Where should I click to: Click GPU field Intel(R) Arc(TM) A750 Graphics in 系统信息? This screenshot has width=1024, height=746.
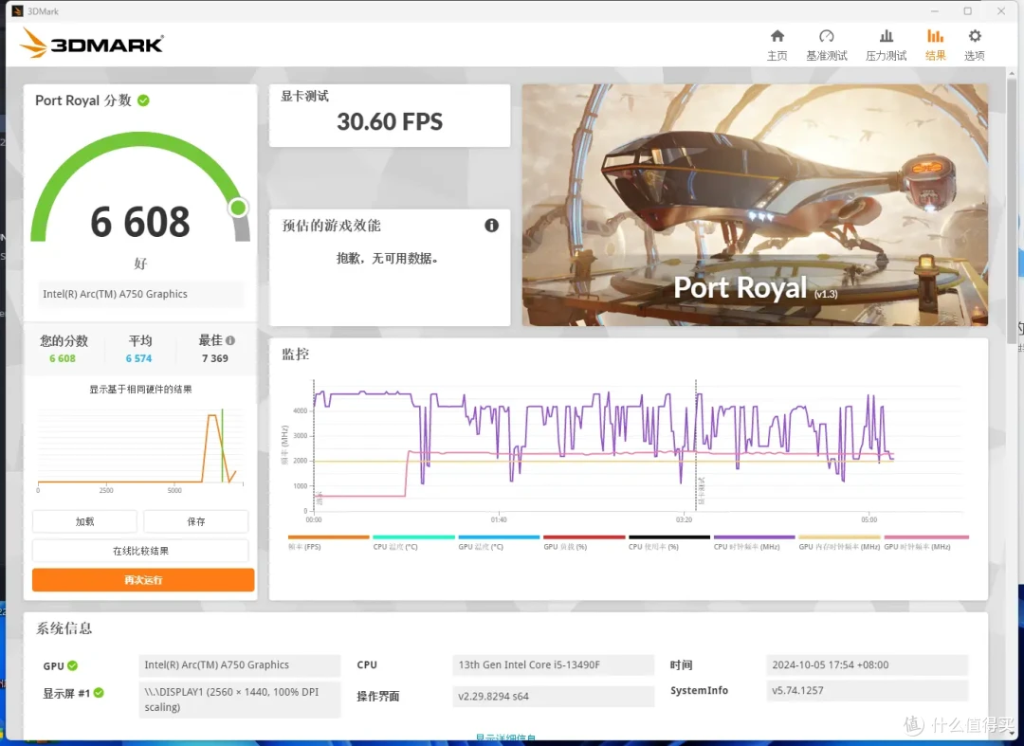pos(240,665)
